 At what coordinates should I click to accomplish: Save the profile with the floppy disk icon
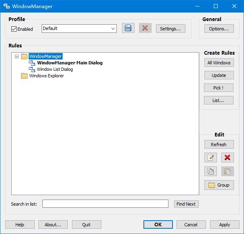coord(128,28)
